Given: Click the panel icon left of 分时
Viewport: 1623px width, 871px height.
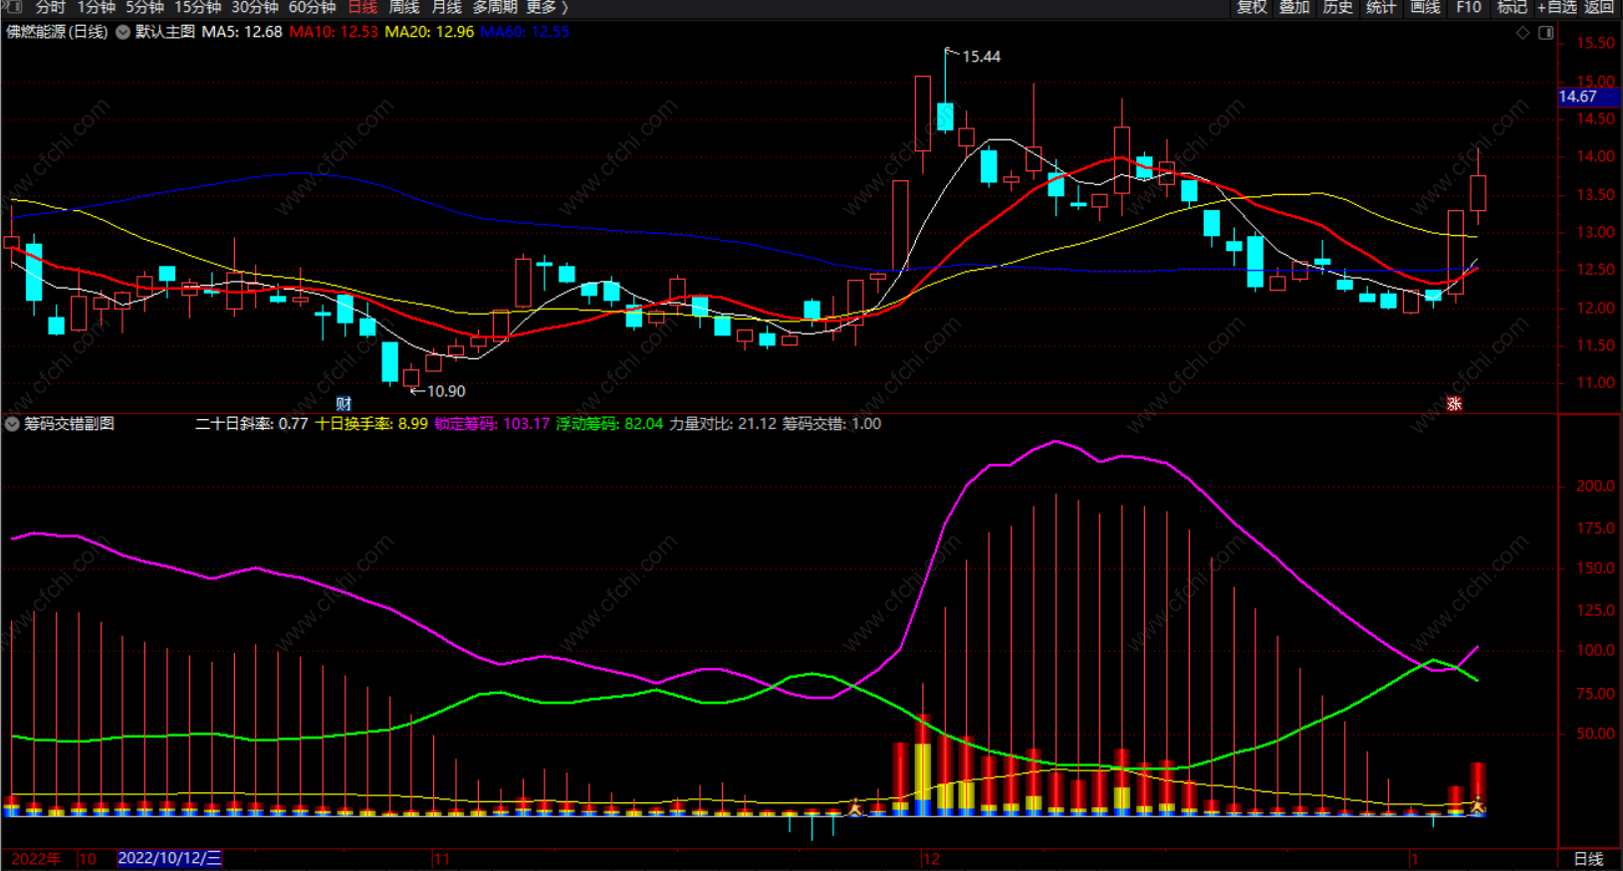Looking at the screenshot, I should pos(12,7).
